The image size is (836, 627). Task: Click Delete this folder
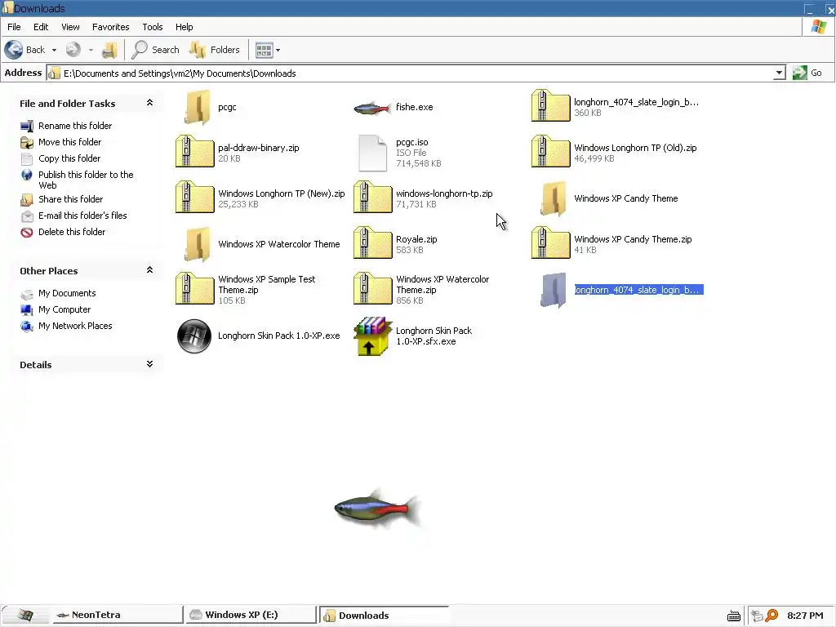[x=72, y=232]
